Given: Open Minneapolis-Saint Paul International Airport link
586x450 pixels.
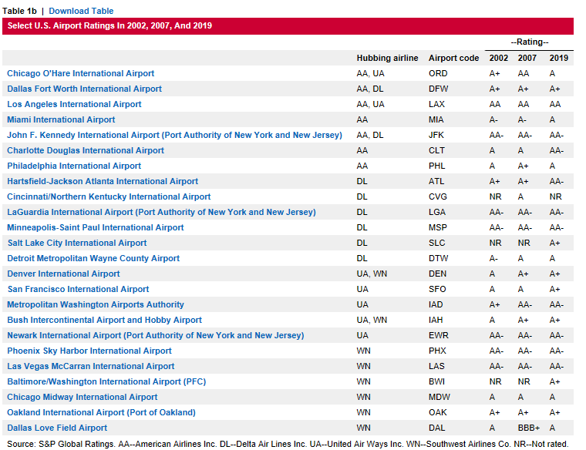Looking at the screenshot, I should click(x=96, y=227).
